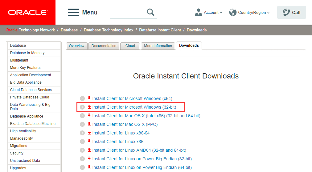312x172 pixels.
Task: Open the Menu label text
Action: coord(90,12)
